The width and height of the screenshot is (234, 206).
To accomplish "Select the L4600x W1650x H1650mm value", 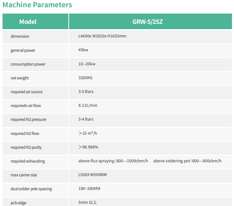I will [x=102, y=36].
